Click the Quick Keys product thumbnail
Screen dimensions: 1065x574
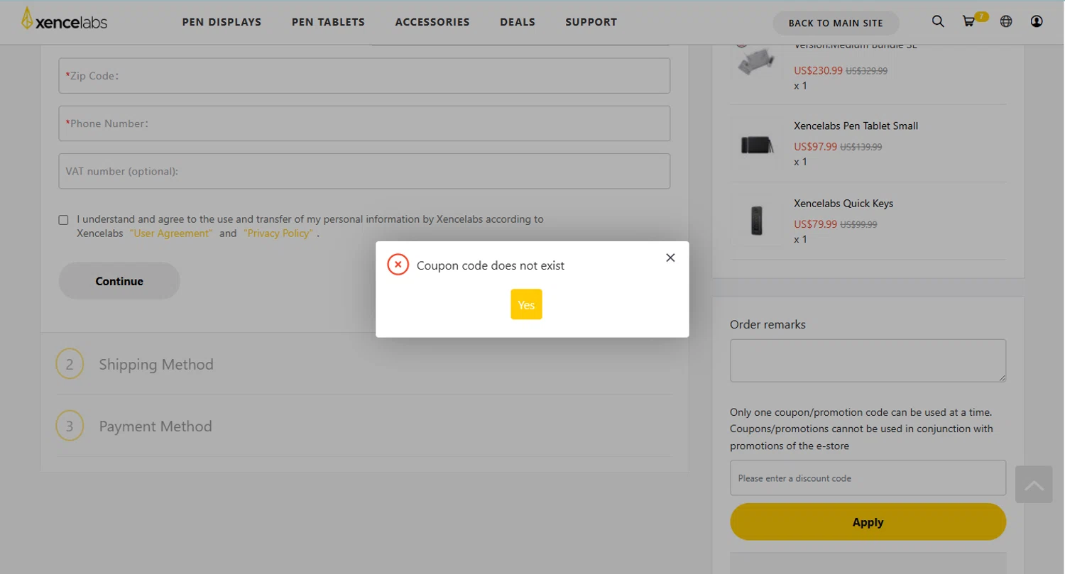coord(755,221)
